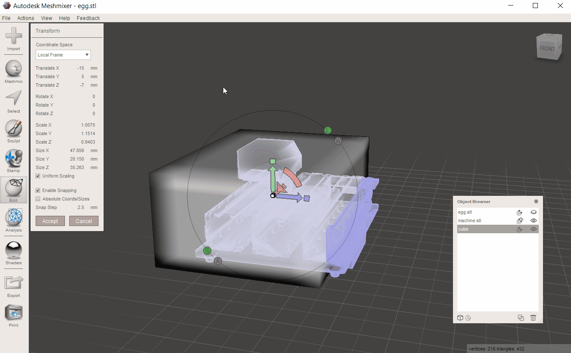571x353 pixels.
Task: Click the Rotate Y value field
Action: pos(93,105)
